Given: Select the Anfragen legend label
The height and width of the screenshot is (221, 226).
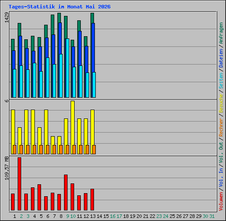Looking at the screenshot, I should [x=221, y=33].
